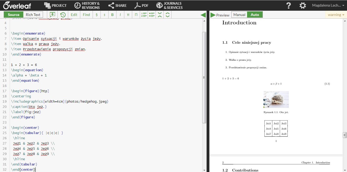Set preview compile mode to Auto
347x172 pixels.
click(255, 15)
